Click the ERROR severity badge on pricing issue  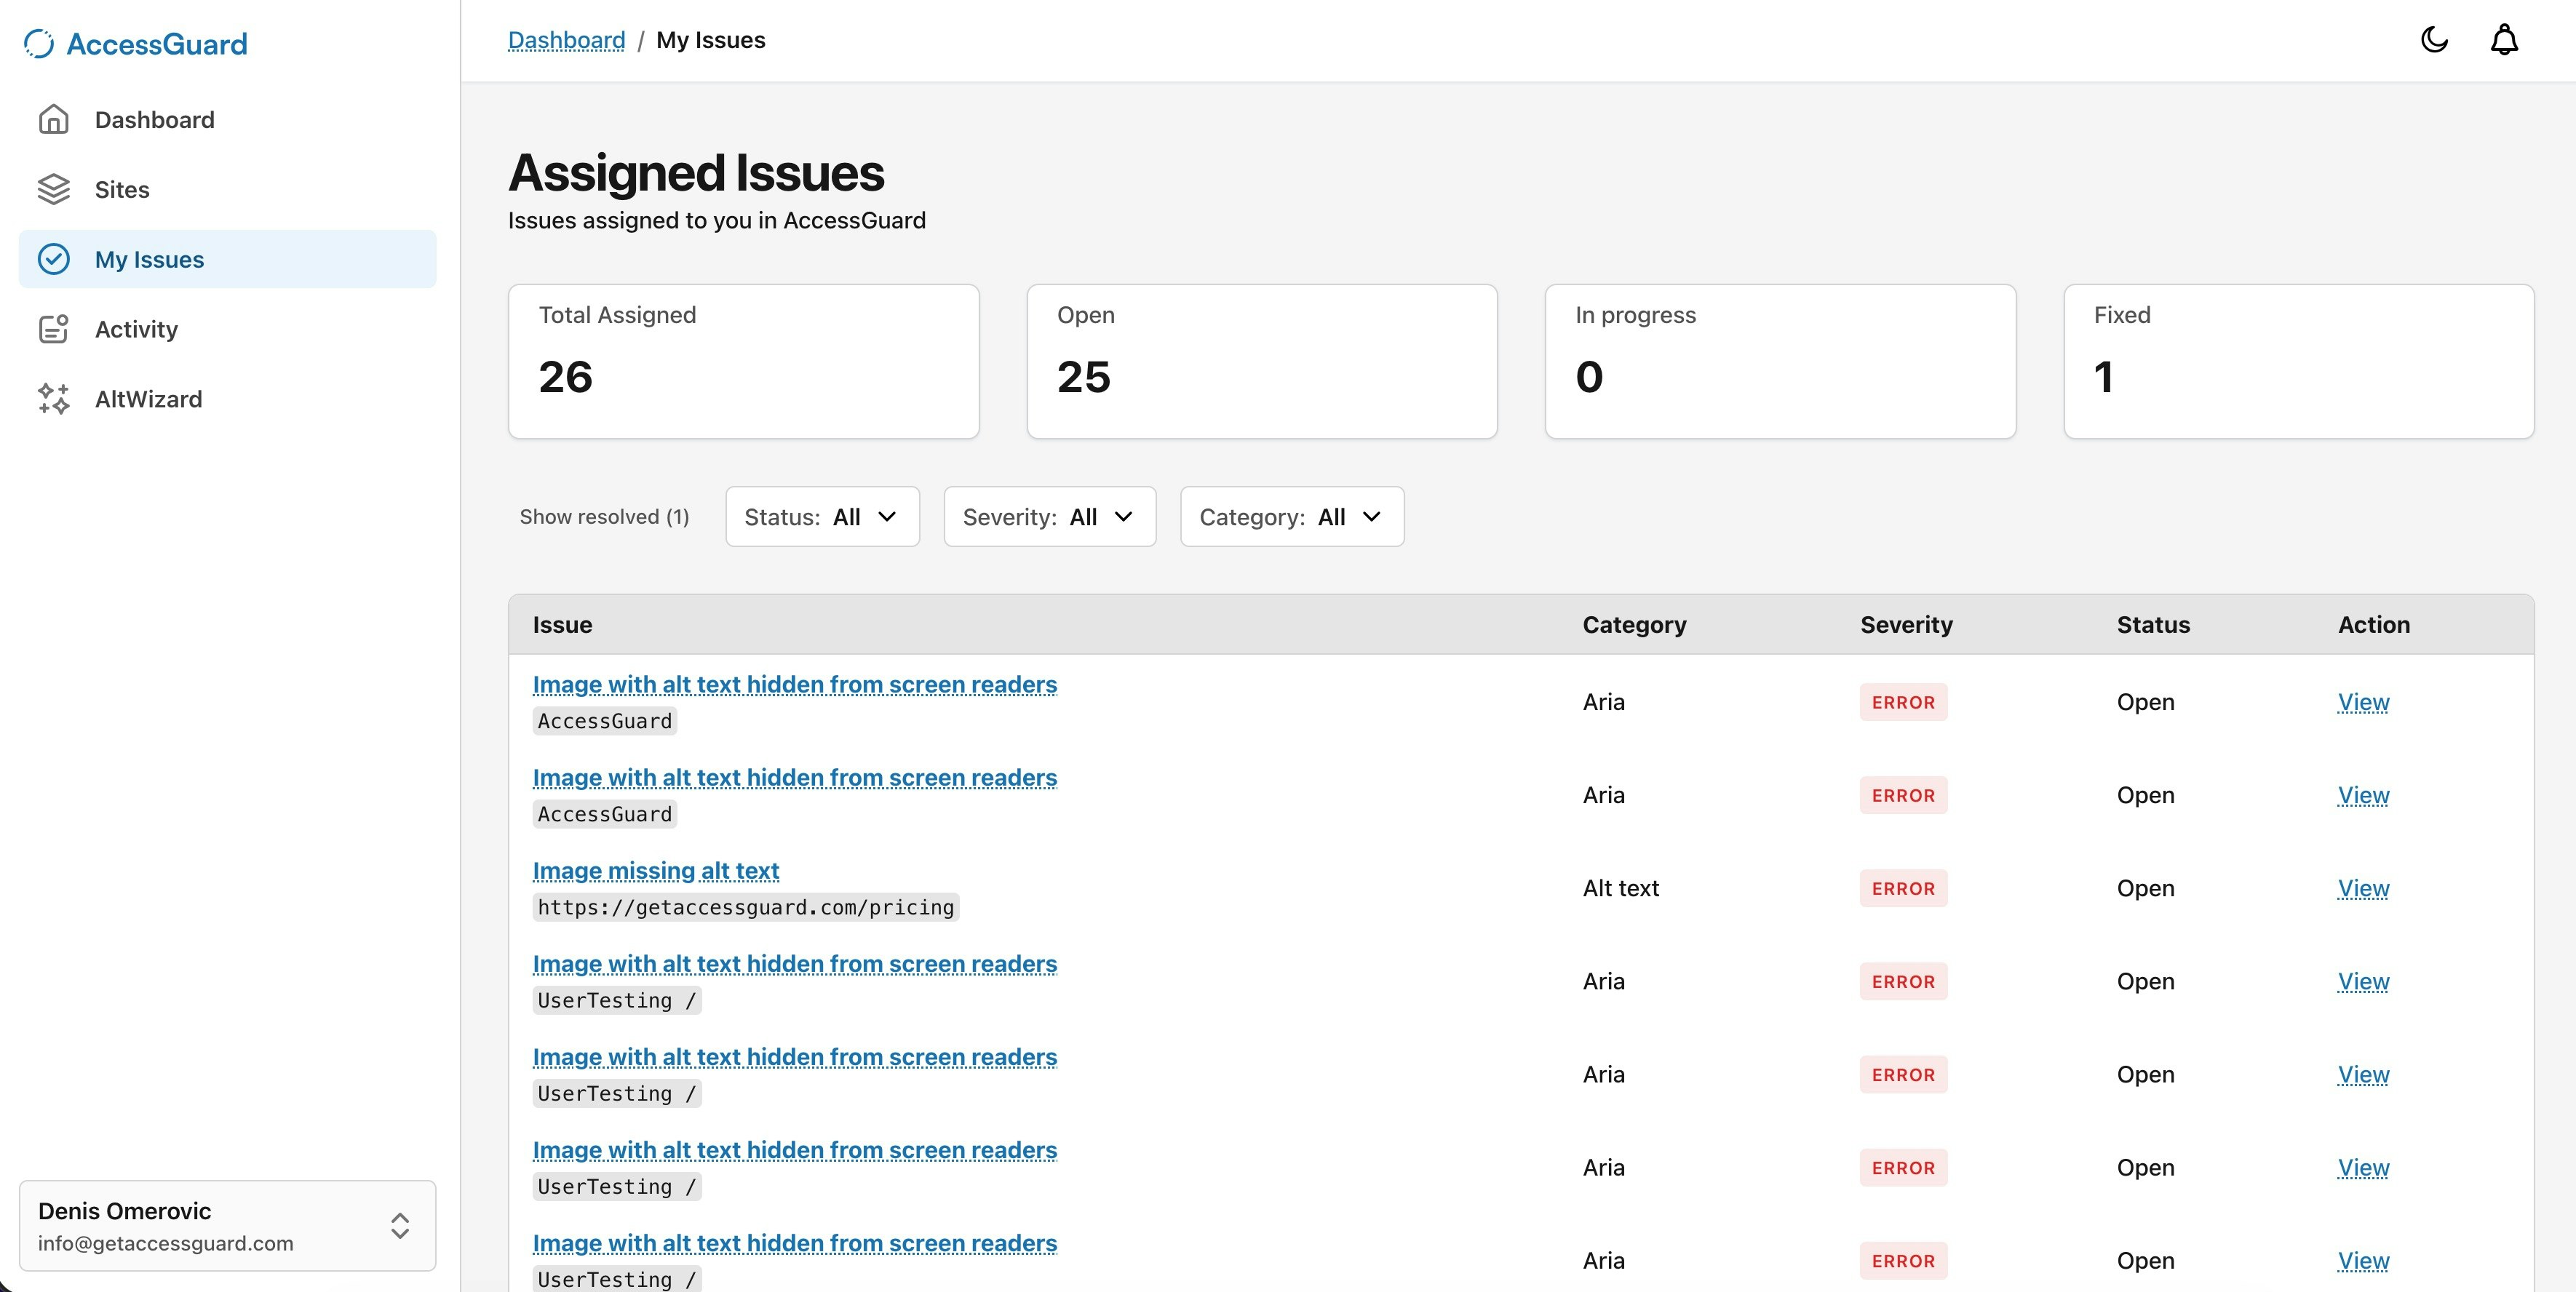1902,888
